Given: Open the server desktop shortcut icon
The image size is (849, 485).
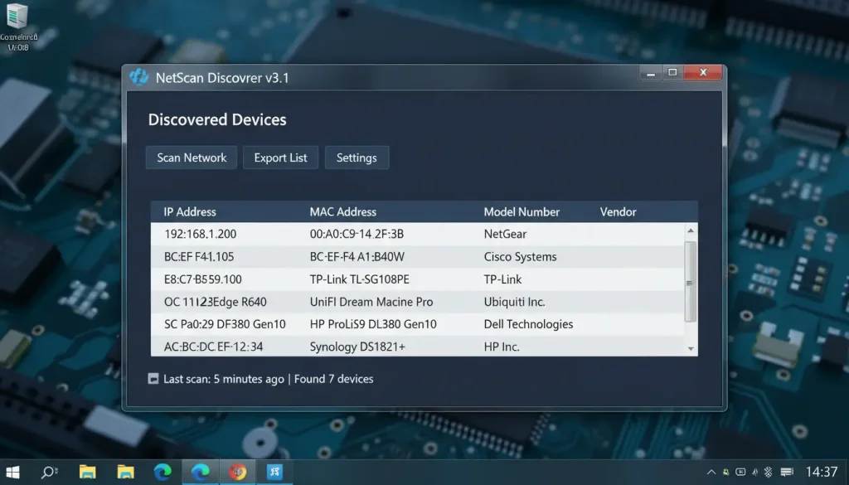Looking at the screenshot, I should (17, 15).
